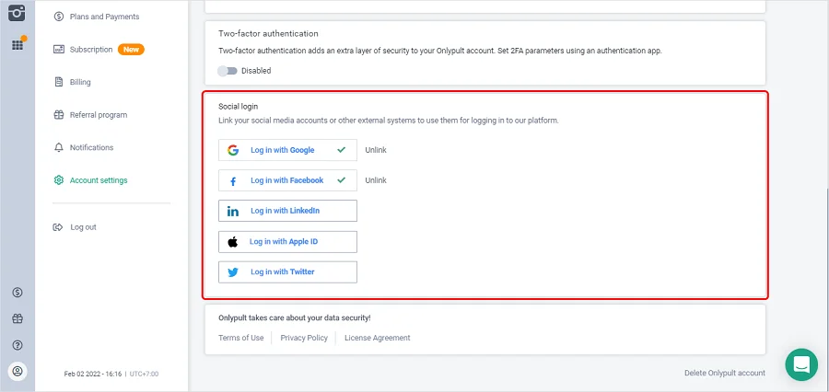The height and width of the screenshot is (392, 829).
Task: Go to the Billing section
Action: coord(80,82)
